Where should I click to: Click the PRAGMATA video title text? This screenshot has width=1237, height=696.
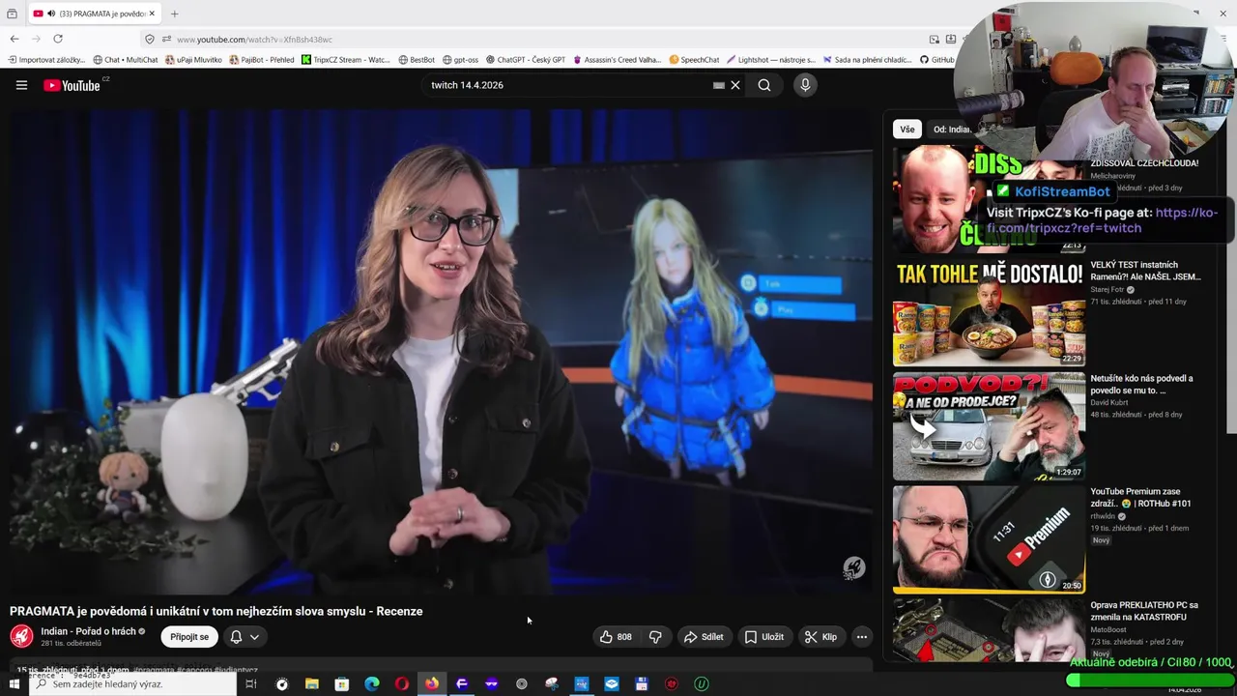216,611
